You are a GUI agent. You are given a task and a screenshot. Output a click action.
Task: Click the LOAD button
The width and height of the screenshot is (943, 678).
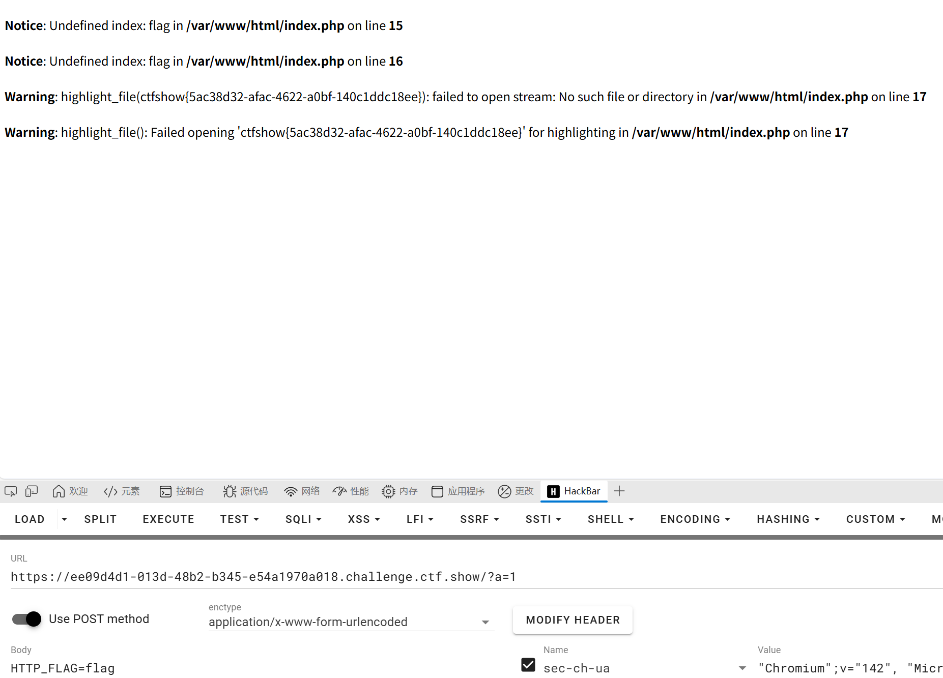click(30, 519)
